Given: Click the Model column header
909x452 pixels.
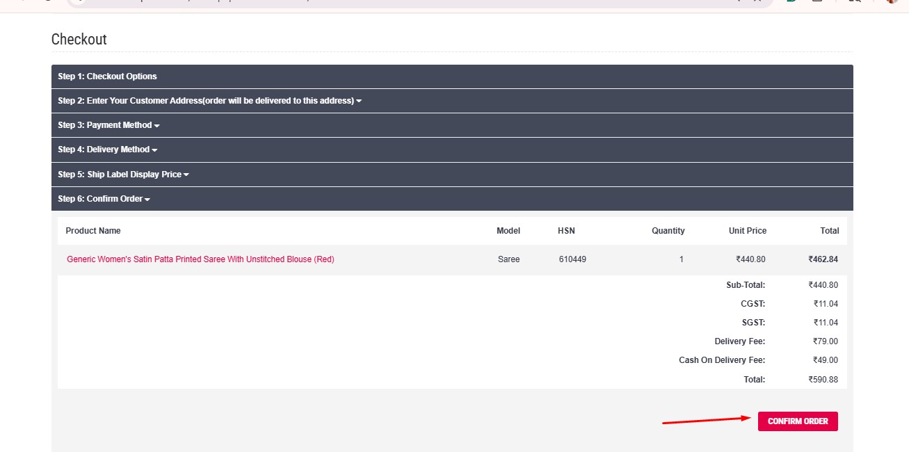Looking at the screenshot, I should point(508,231).
